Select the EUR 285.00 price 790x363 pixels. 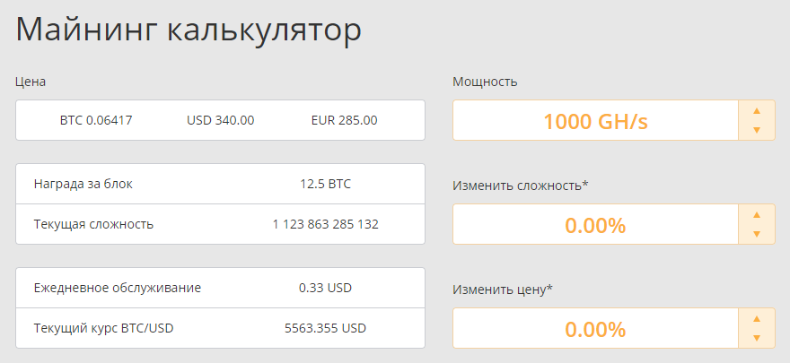[x=344, y=120]
